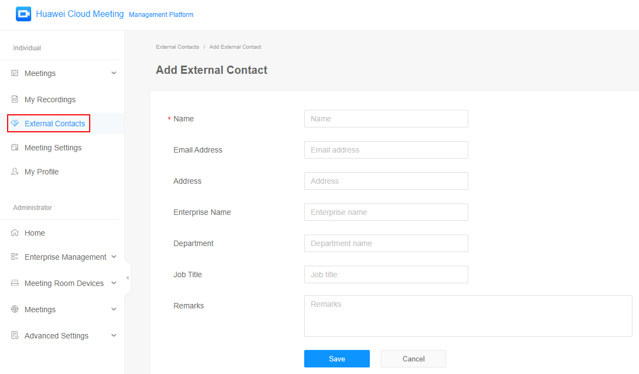
Task: Click the Add External Contact page heading
Action: (x=212, y=70)
